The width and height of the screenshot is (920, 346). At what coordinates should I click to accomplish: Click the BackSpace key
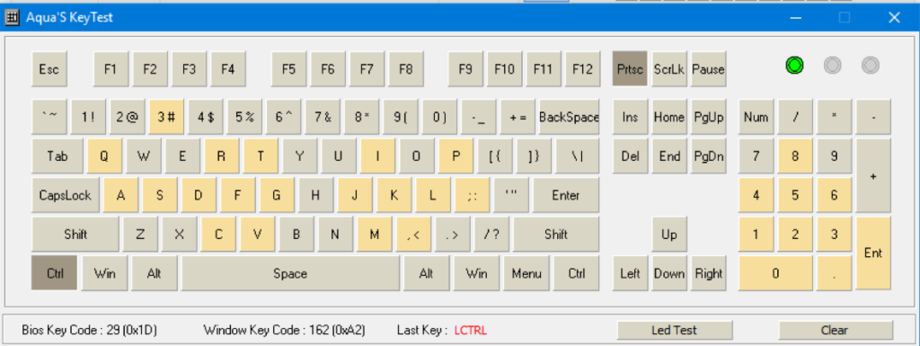pos(569,117)
